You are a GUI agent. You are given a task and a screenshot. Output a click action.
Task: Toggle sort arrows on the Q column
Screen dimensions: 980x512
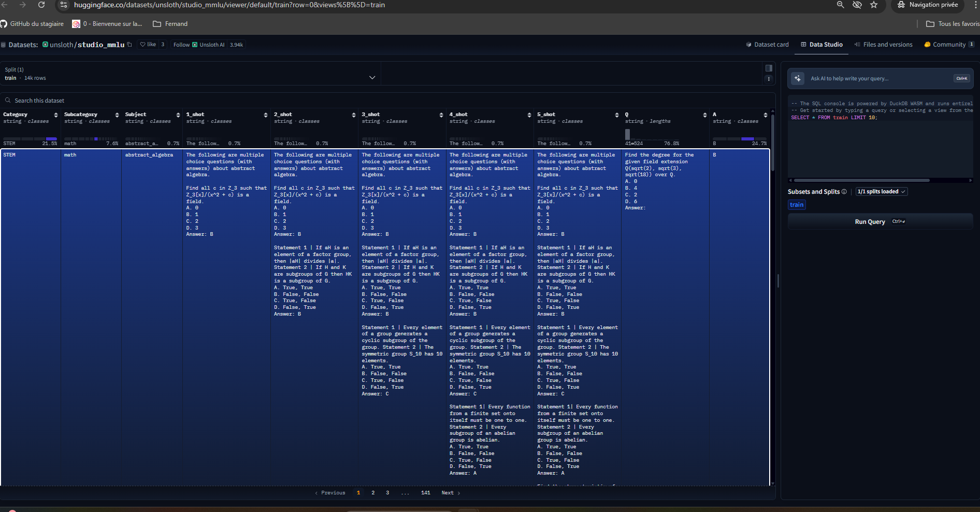tap(705, 115)
